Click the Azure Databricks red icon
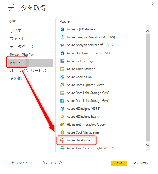This screenshot has width=158, height=174. coord(62,140)
